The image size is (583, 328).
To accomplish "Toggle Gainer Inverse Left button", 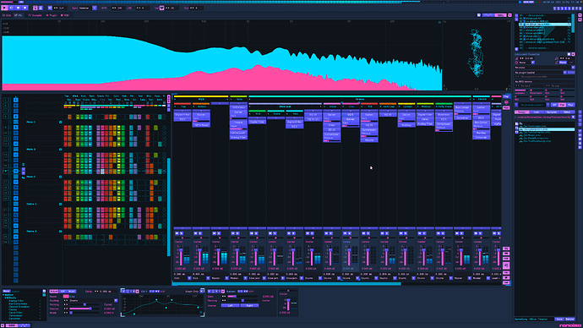I will tap(230, 305).
